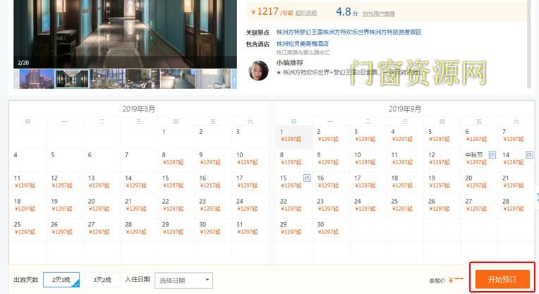The width and height of the screenshot is (539, 294).
Task: Open the hotel exterior building thumbnail
Action: (x=37, y=79)
